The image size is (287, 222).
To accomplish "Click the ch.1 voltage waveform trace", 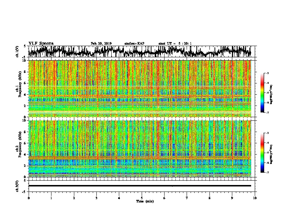I will (140, 52).
